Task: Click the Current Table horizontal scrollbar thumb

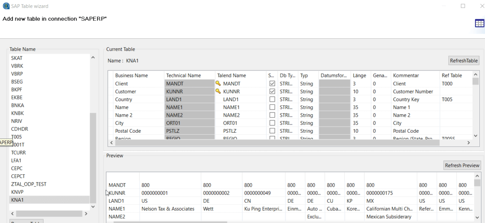Action: [278, 143]
